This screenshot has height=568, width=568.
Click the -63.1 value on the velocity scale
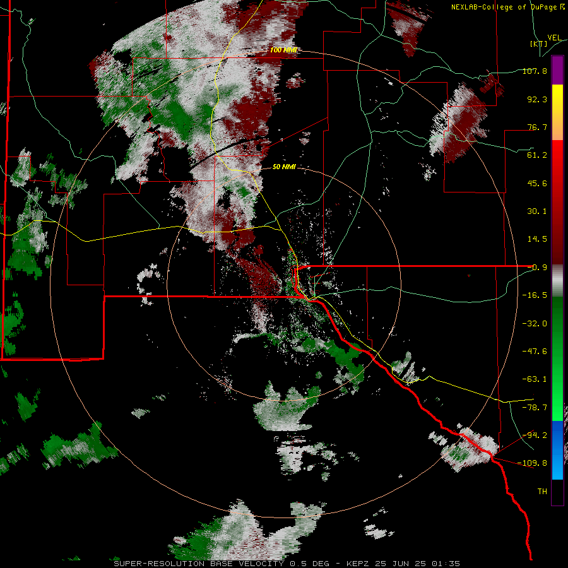pos(535,379)
